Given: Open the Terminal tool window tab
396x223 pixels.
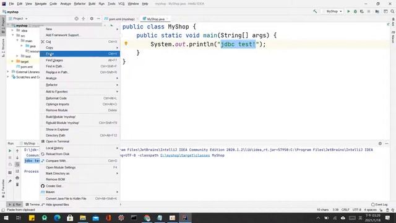Looking at the screenshot, I should tap(33, 204).
